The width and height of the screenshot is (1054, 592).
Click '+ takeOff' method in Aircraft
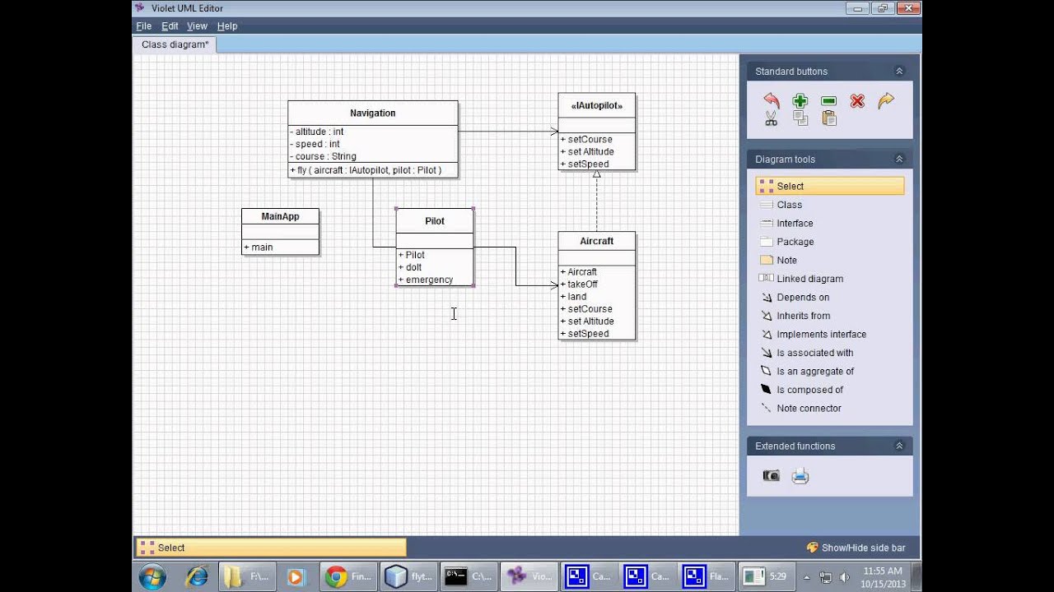(x=580, y=284)
